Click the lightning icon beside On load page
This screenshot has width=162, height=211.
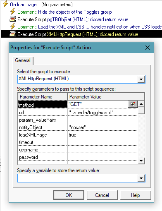point(5,4)
